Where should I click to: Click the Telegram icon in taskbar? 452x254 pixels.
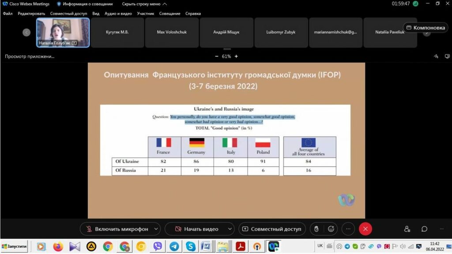pos(174,246)
